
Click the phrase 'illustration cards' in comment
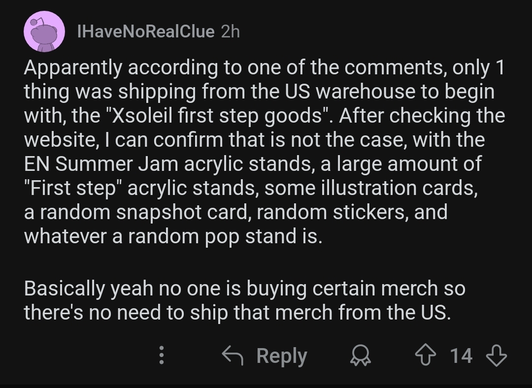coord(399,188)
